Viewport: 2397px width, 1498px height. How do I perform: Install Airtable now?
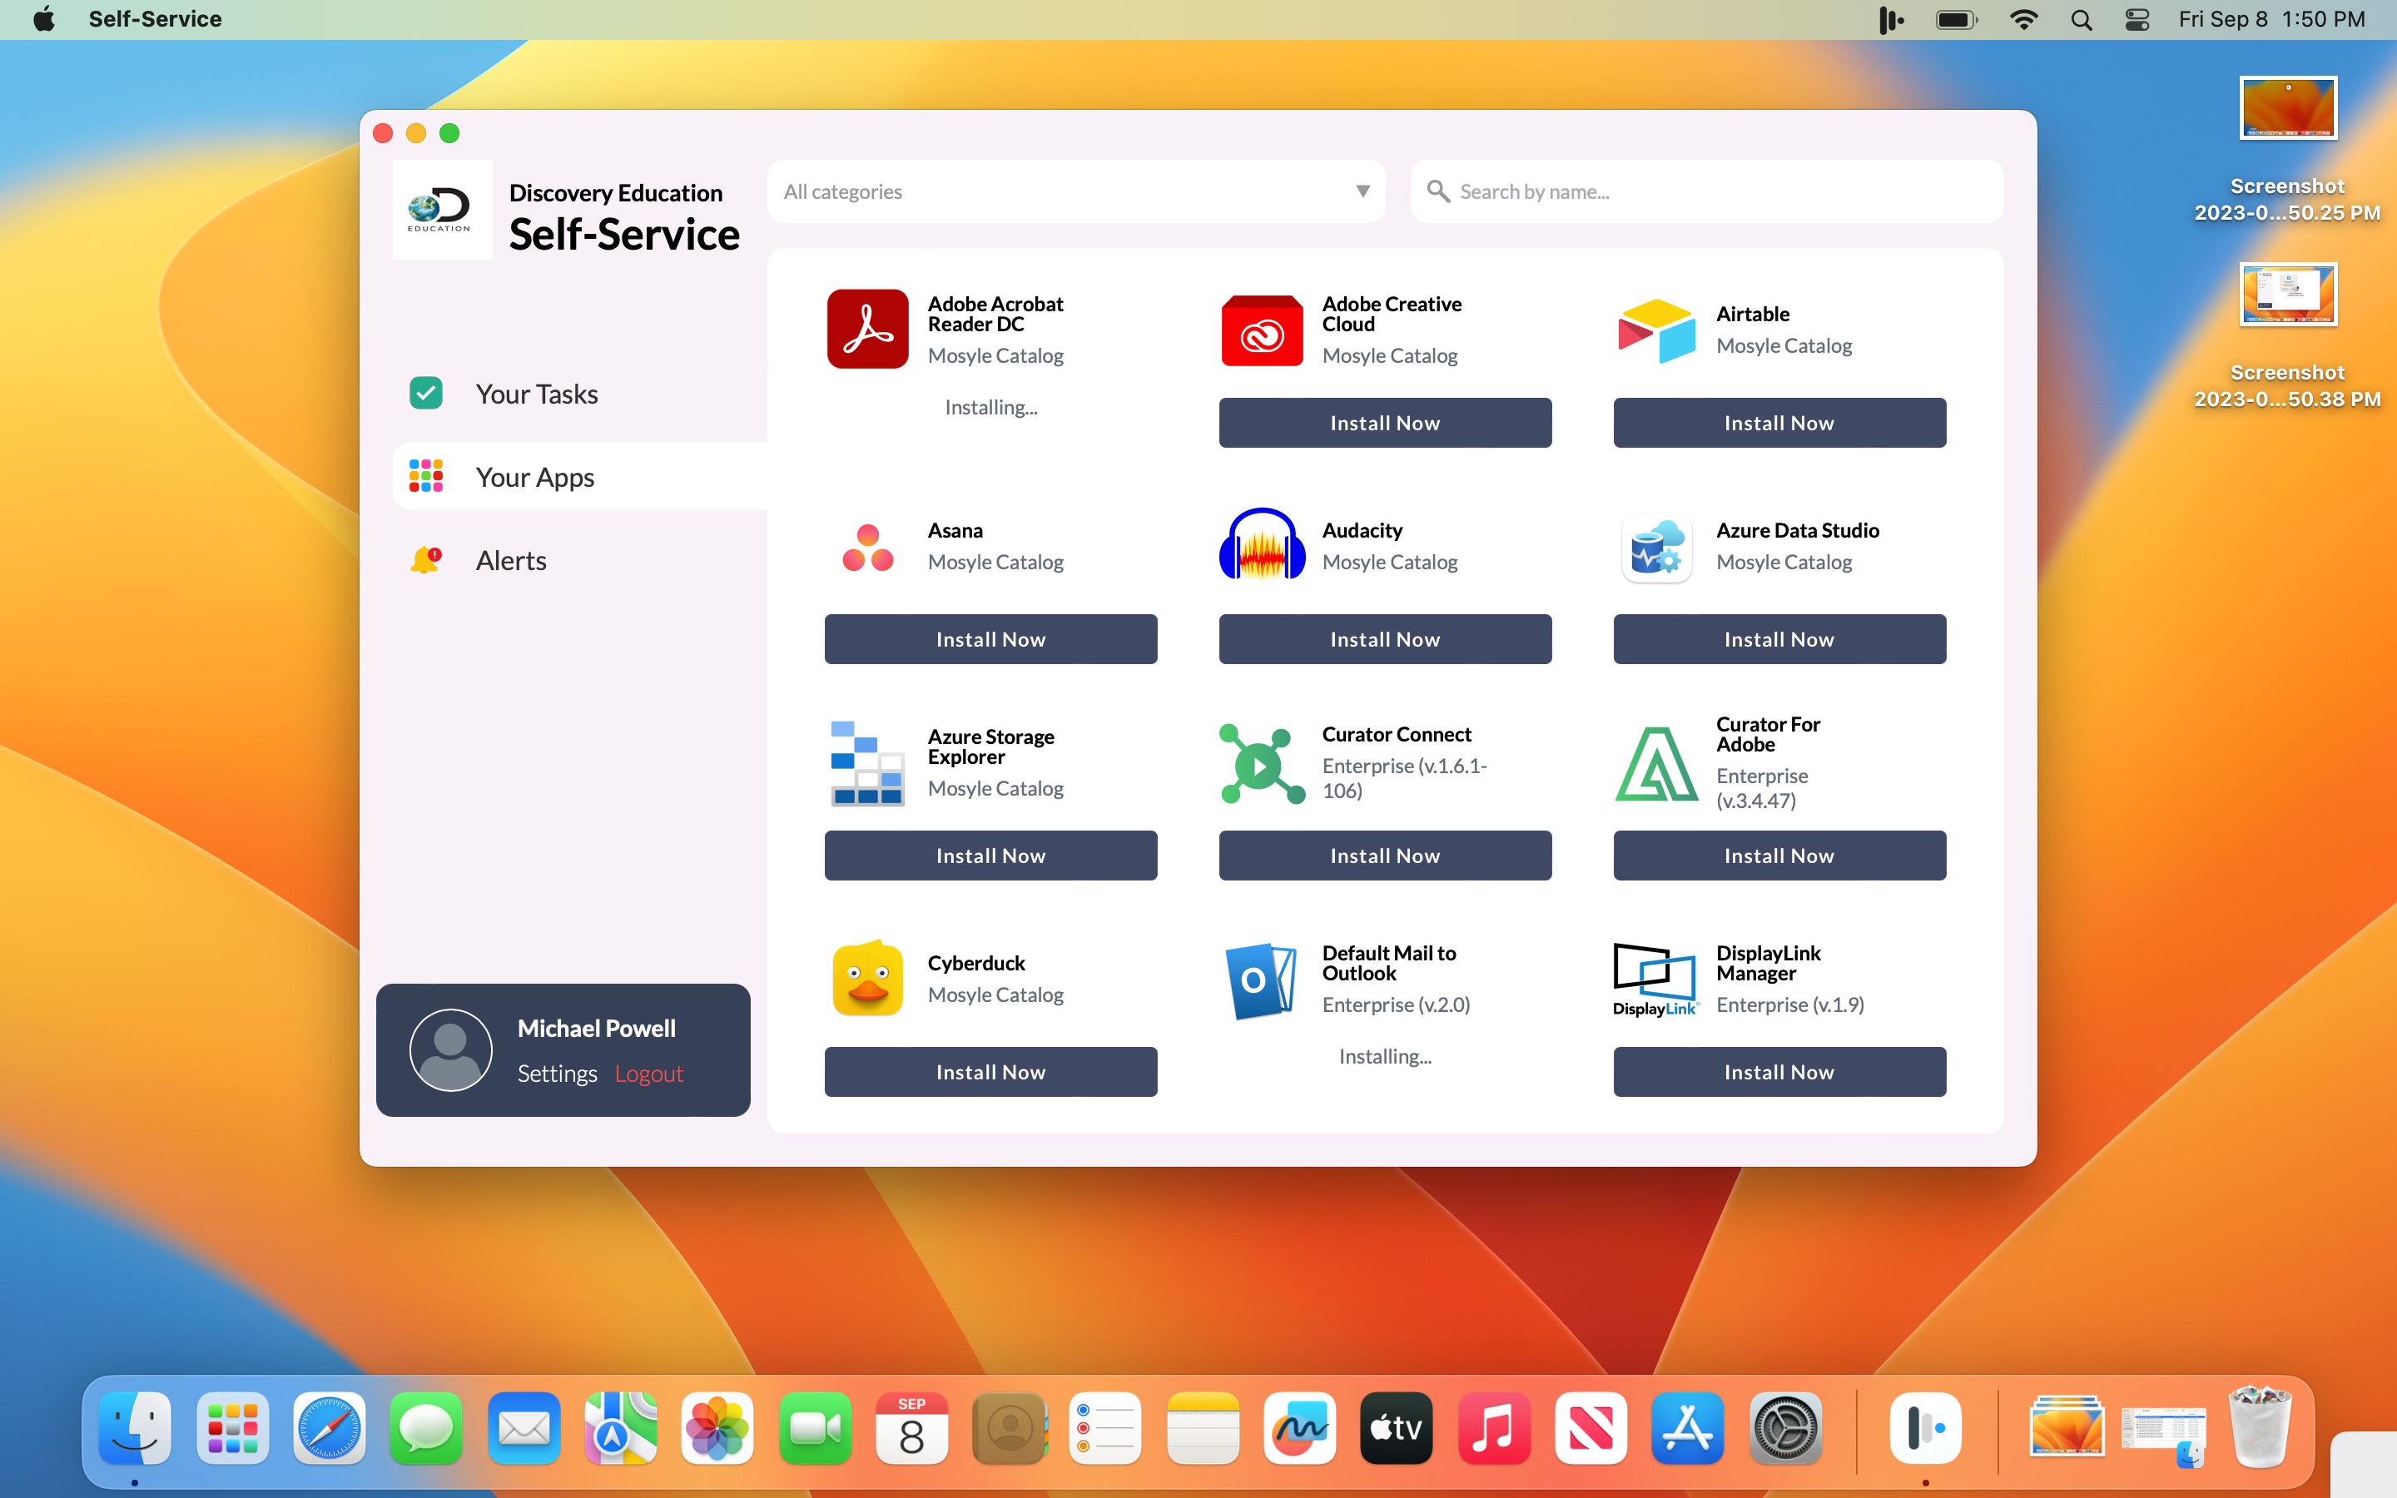tap(1779, 423)
